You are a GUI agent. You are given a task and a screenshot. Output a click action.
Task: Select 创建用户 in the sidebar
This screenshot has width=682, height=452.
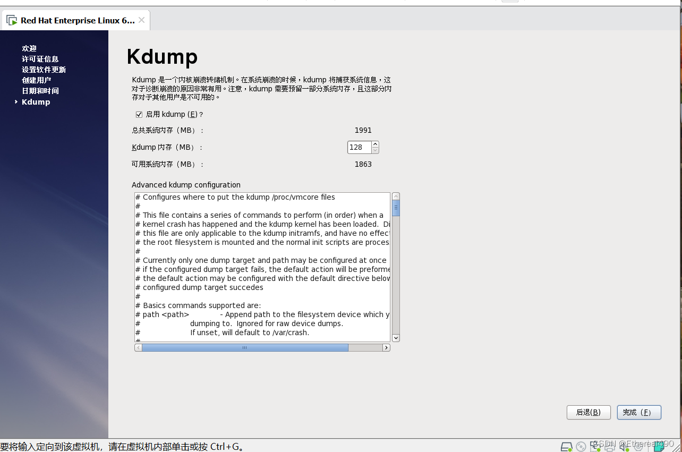pos(37,80)
